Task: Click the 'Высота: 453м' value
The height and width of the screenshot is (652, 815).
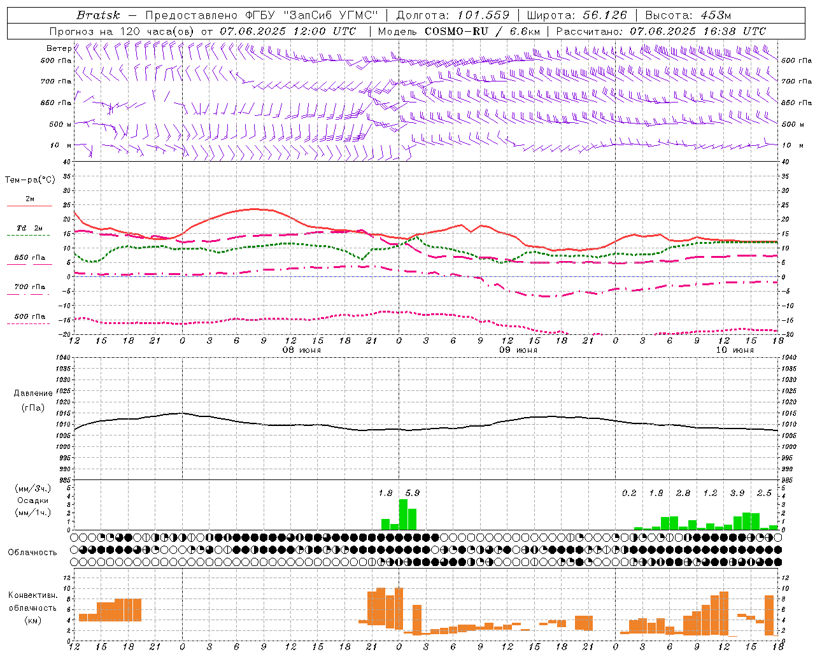Action: coord(688,15)
